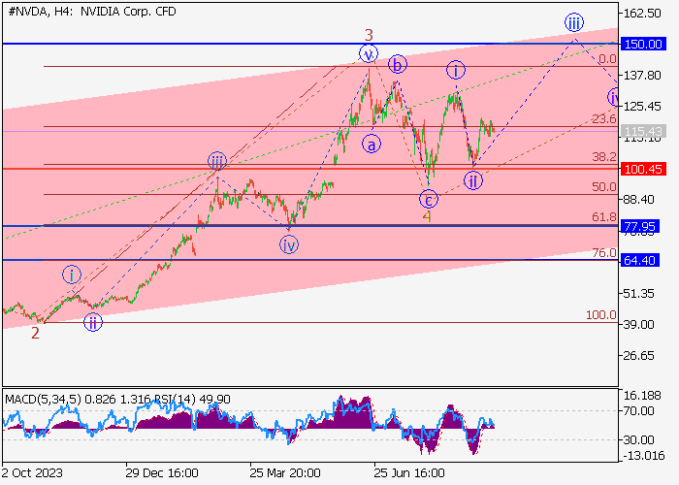
Task: Select the circled iv marker below 77.95 line
Action: click(289, 245)
